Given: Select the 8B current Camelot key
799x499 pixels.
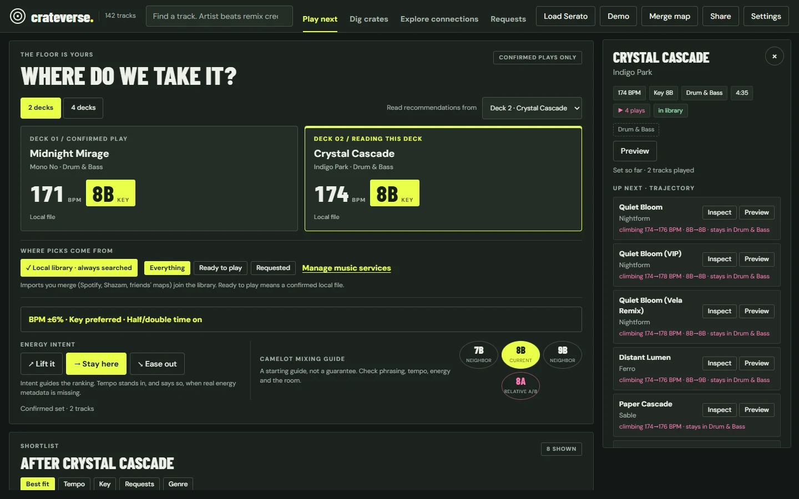Looking at the screenshot, I should [520, 355].
